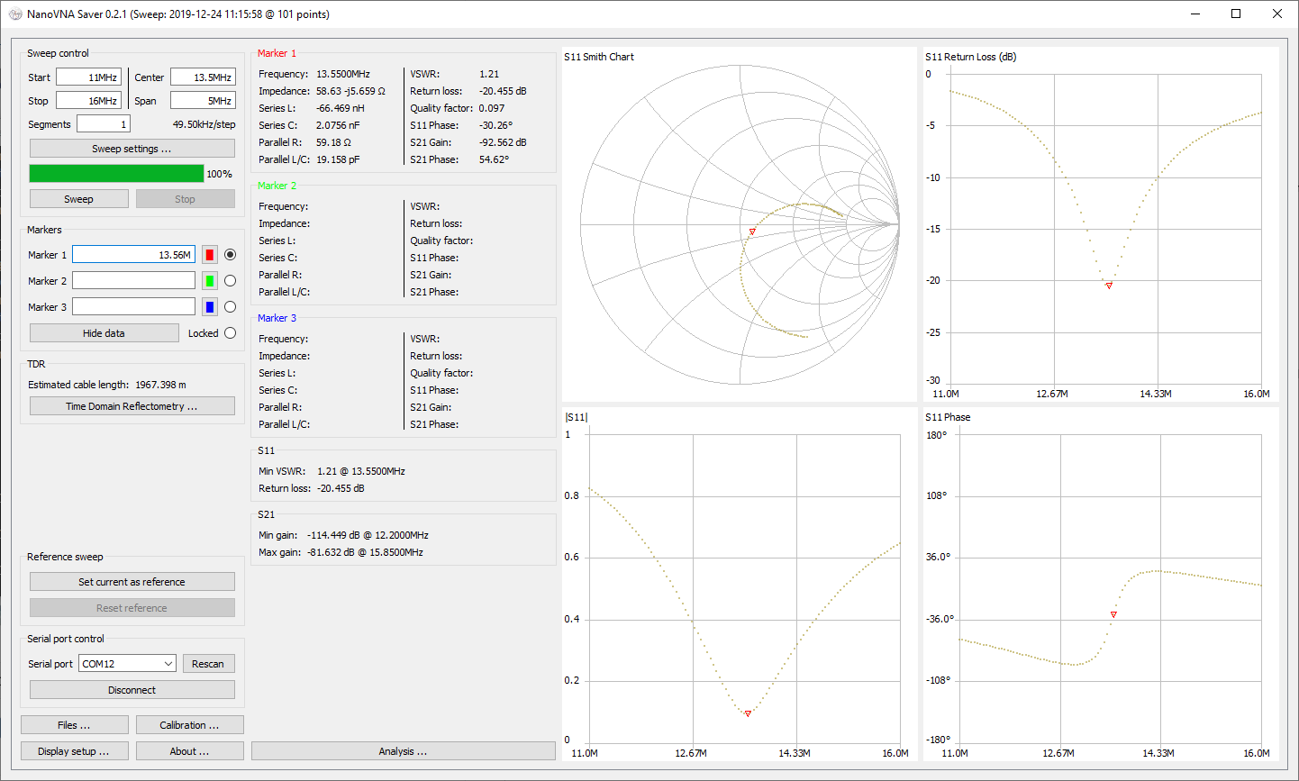The image size is (1299, 781).
Task: Open Marker 2 green color picker
Action: pyautogui.click(x=210, y=281)
